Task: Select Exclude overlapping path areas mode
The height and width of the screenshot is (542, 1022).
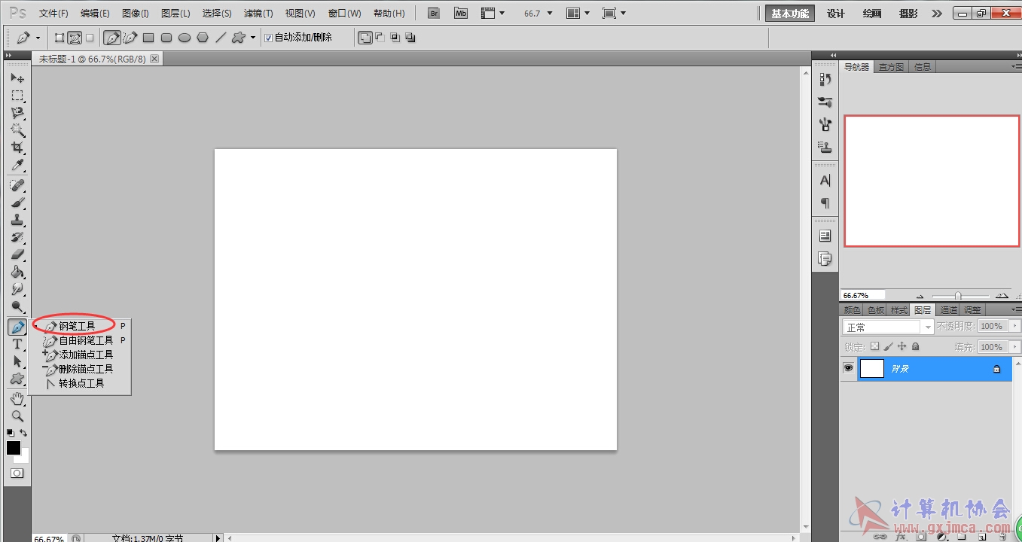Action: click(410, 38)
